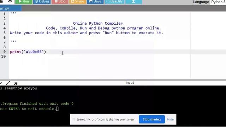
Task: Download the code with download button
Action: 133,1
